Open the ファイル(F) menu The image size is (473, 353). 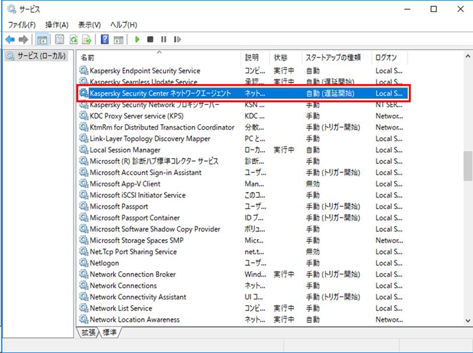pos(22,25)
